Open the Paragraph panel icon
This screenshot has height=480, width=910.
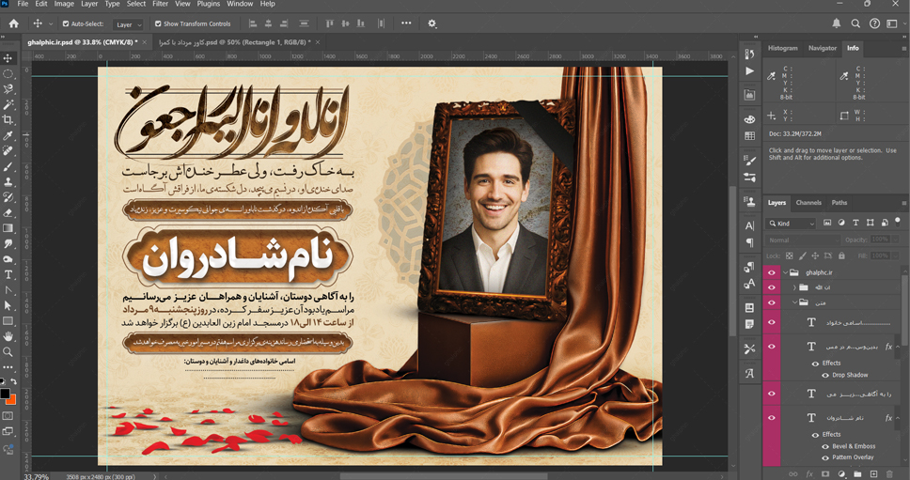click(x=749, y=242)
